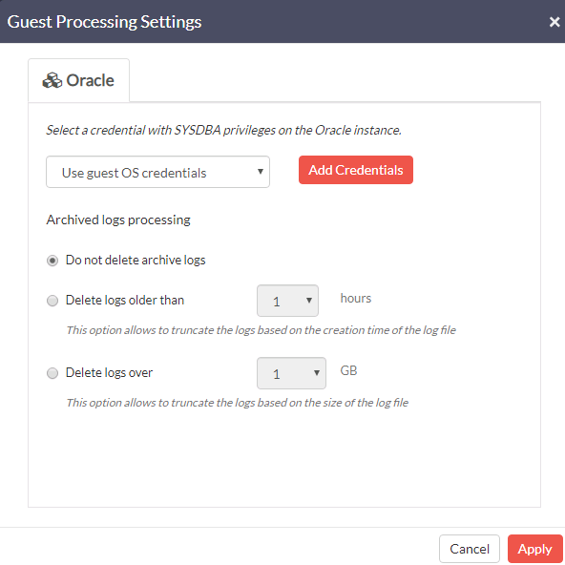
Task: Click the arrow in the GB dropdown
Action: [x=316, y=372]
